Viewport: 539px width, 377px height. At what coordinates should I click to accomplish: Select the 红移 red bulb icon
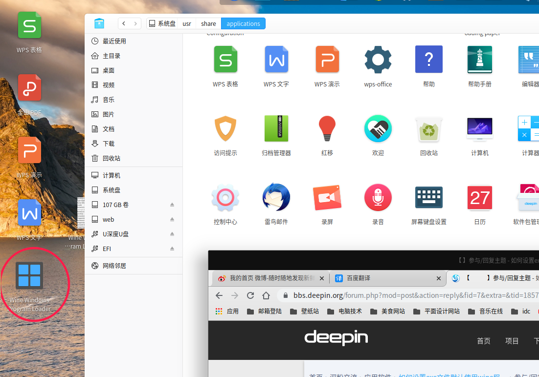click(327, 128)
